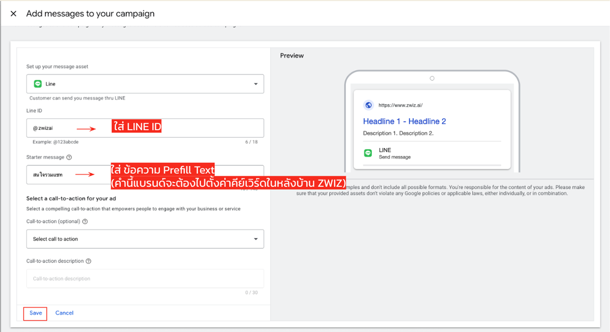Click the Call-to-action description input field
The image size is (610, 332).
(145, 279)
